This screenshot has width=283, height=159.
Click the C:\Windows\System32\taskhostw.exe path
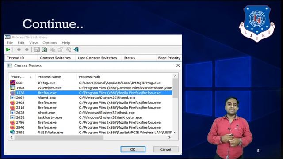(x=111, y=117)
